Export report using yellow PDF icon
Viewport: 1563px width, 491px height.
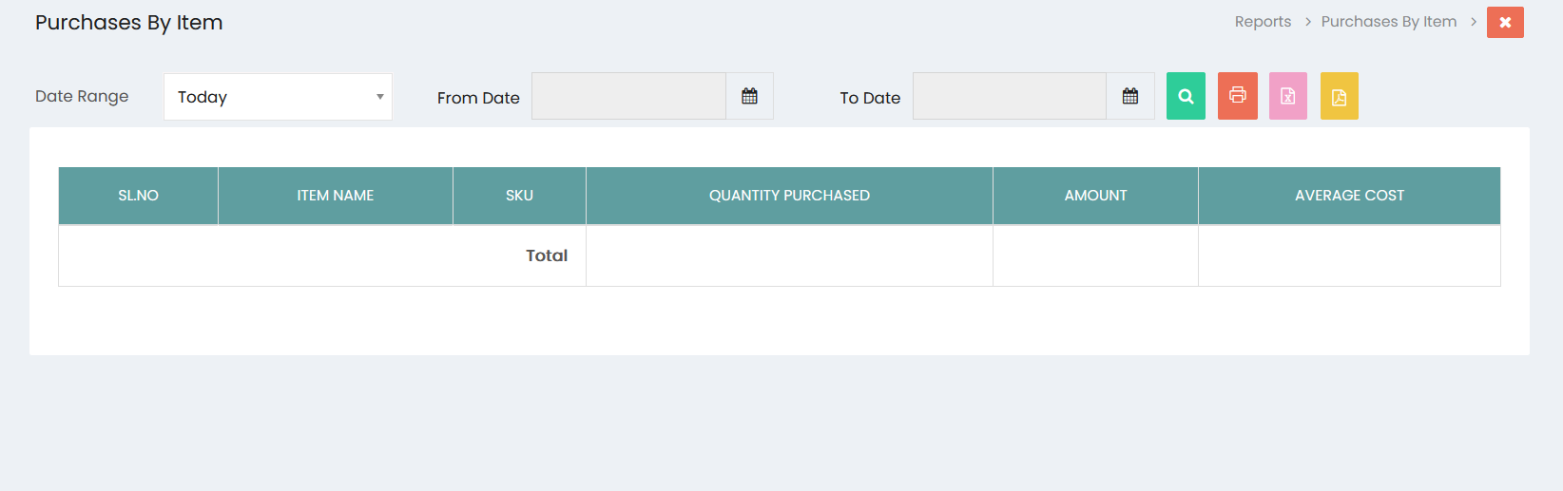pyautogui.click(x=1339, y=96)
